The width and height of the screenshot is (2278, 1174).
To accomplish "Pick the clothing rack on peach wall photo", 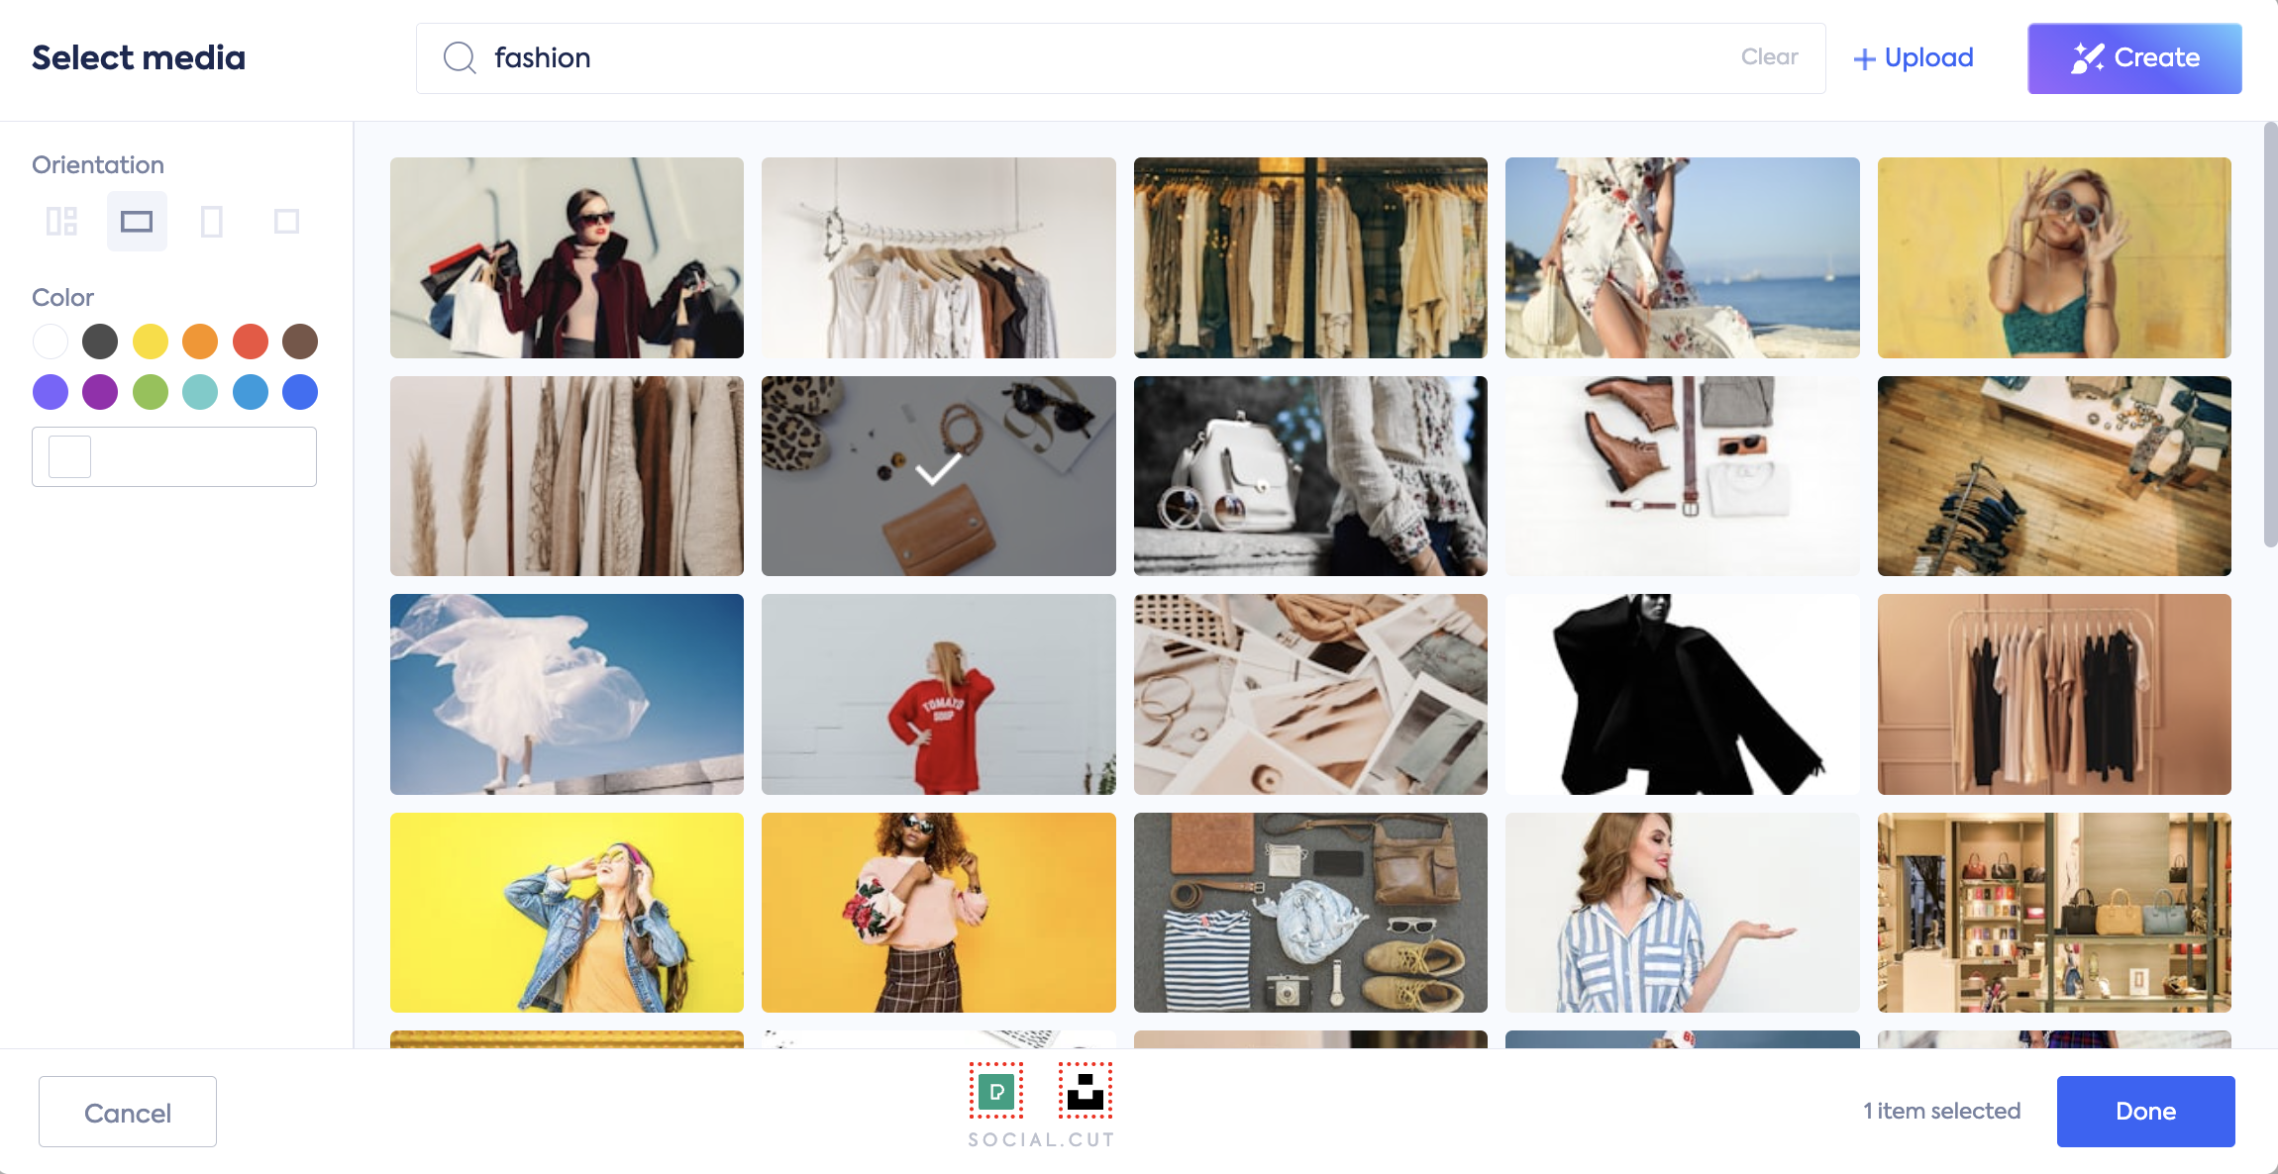I will click(2054, 694).
